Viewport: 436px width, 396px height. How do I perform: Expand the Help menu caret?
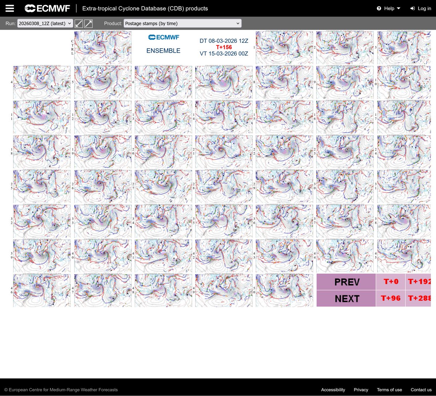[x=399, y=8]
